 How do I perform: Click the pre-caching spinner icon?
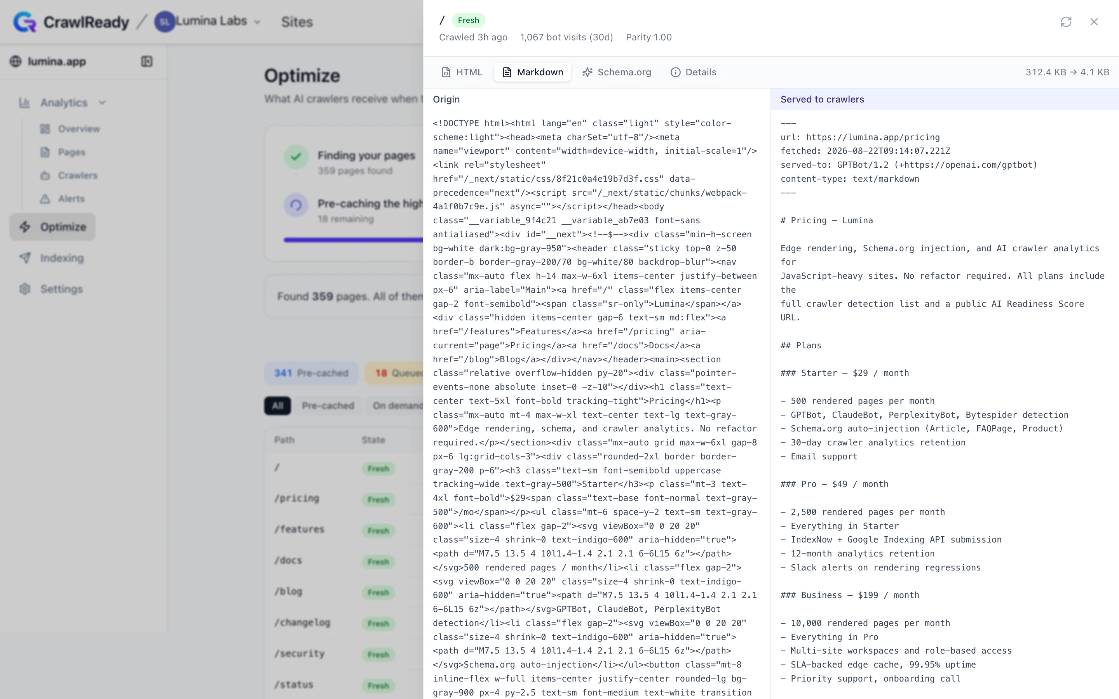click(296, 205)
